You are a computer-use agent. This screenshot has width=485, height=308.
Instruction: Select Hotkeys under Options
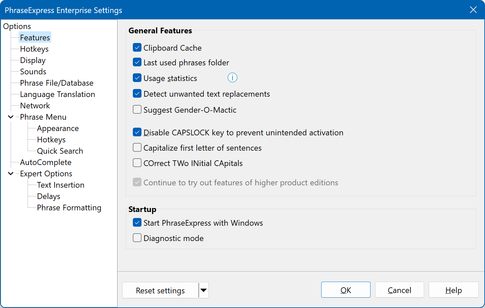(34, 49)
